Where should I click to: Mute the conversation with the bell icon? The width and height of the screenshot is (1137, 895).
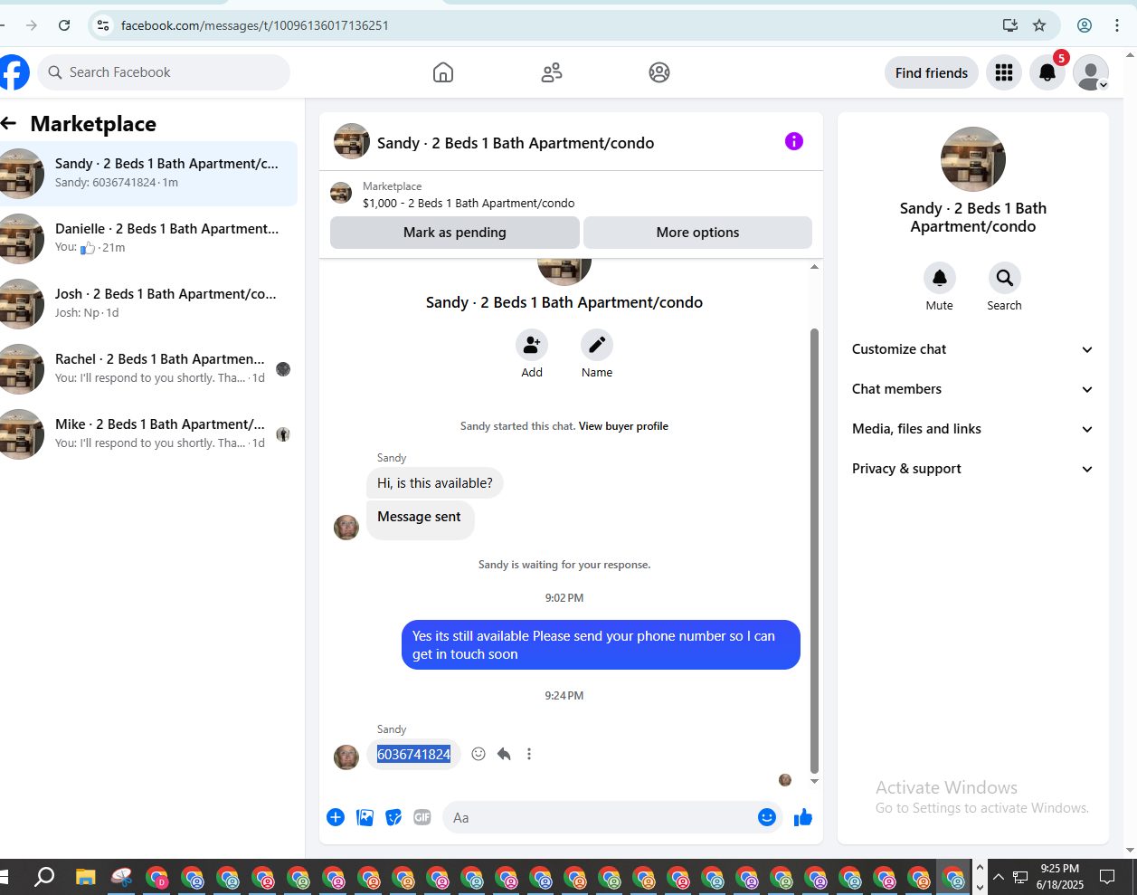point(940,278)
